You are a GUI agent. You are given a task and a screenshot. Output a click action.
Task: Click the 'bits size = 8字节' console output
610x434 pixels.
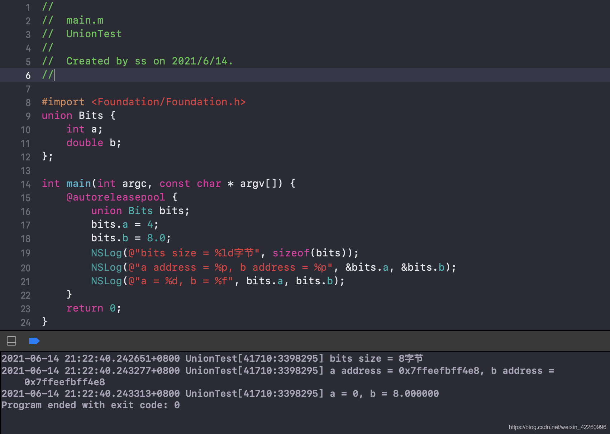click(x=376, y=358)
